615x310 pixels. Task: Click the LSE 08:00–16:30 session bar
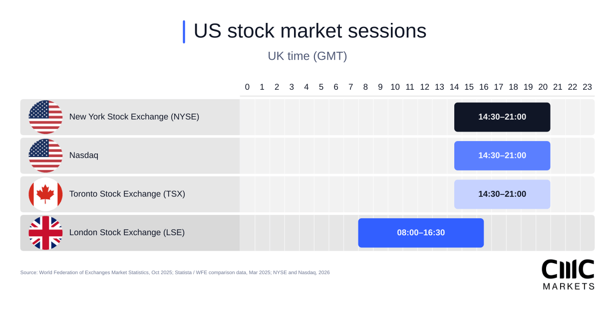(x=421, y=233)
